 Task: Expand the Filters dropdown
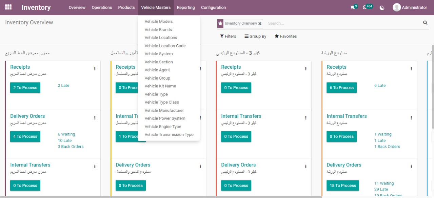[228, 36]
